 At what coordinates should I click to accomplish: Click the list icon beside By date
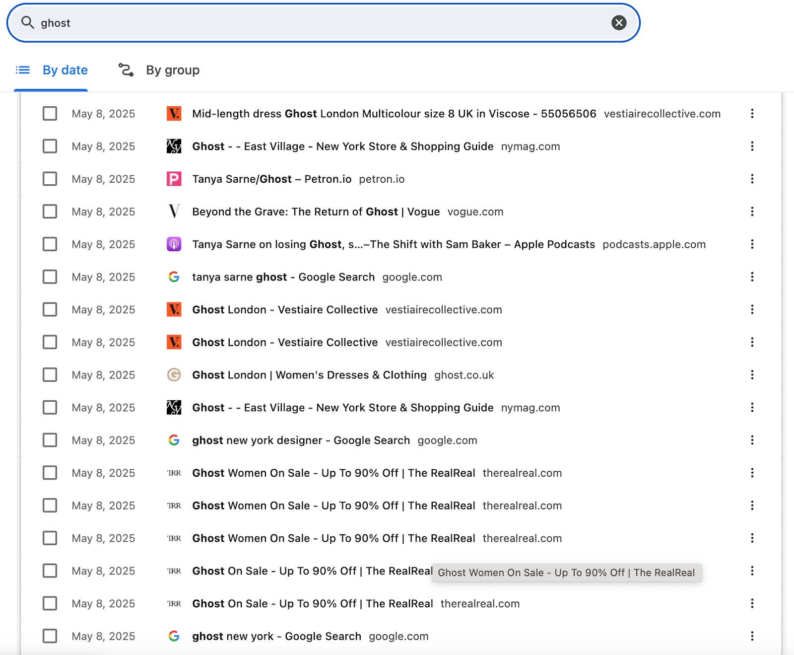point(23,70)
